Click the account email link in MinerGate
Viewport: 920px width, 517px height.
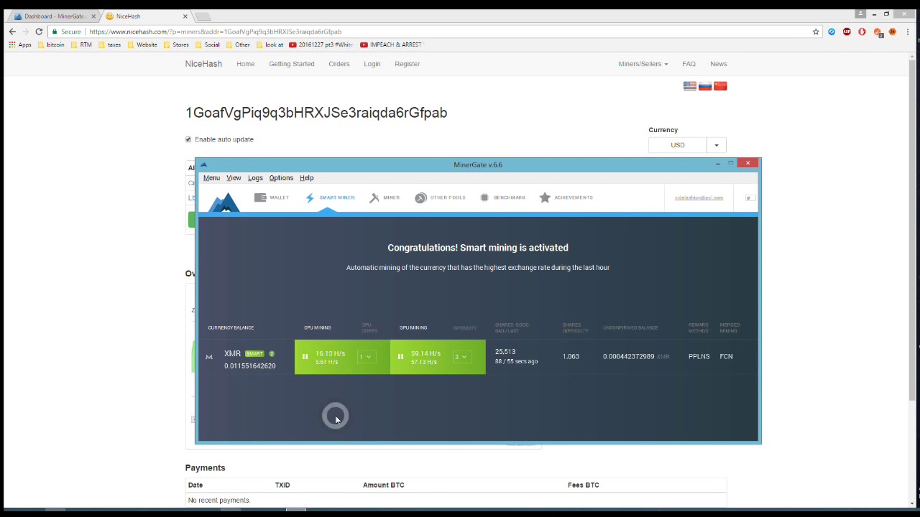pyautogui.click(x=699, y=197)
